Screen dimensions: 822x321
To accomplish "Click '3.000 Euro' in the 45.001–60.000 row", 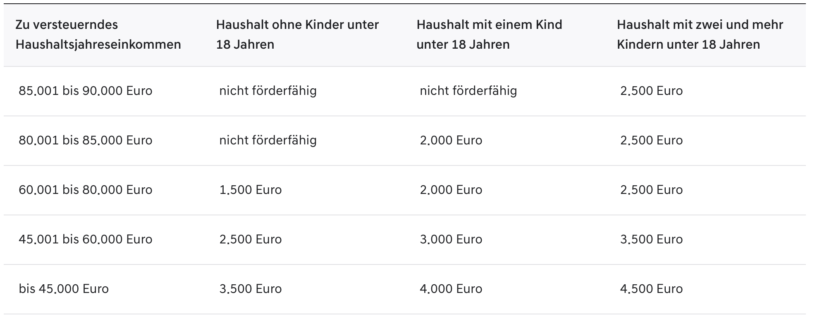I will pos(451,239).
